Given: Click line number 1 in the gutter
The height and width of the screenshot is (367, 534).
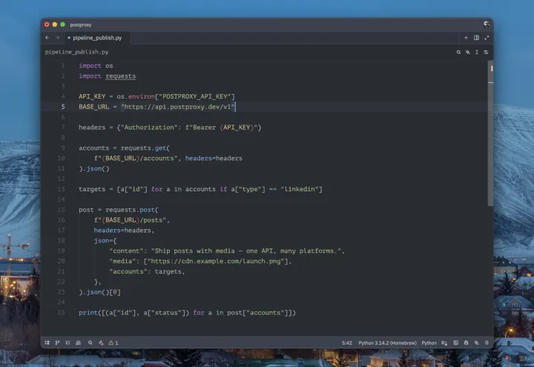Looking at the screenshot, I should pos(63,66).
